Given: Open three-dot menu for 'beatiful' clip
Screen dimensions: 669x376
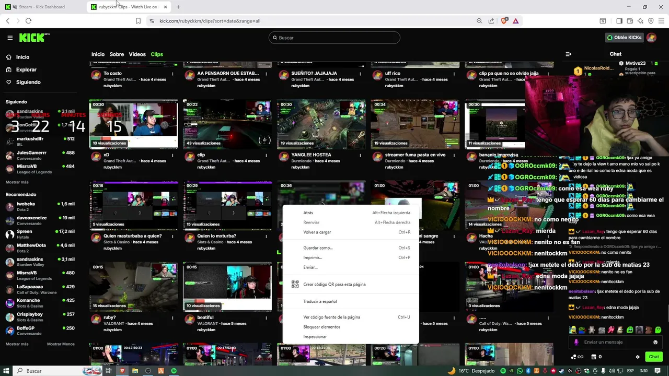Looking at the screenshot, I should click(x=266, y=318).
